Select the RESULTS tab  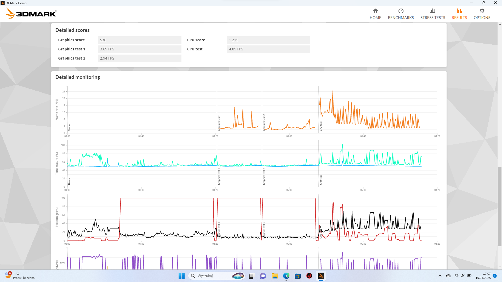459,14
